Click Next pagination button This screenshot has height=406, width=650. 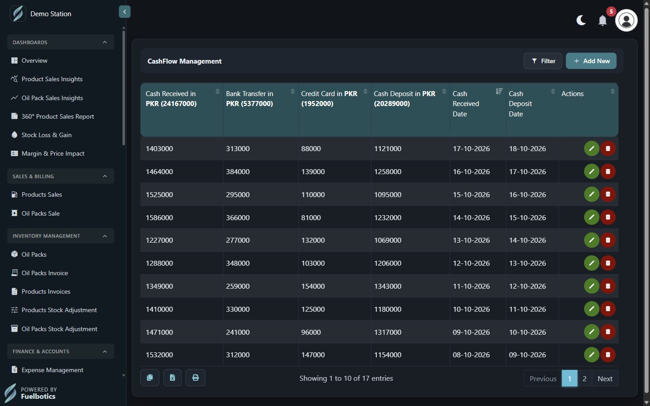tap(605, 378)
